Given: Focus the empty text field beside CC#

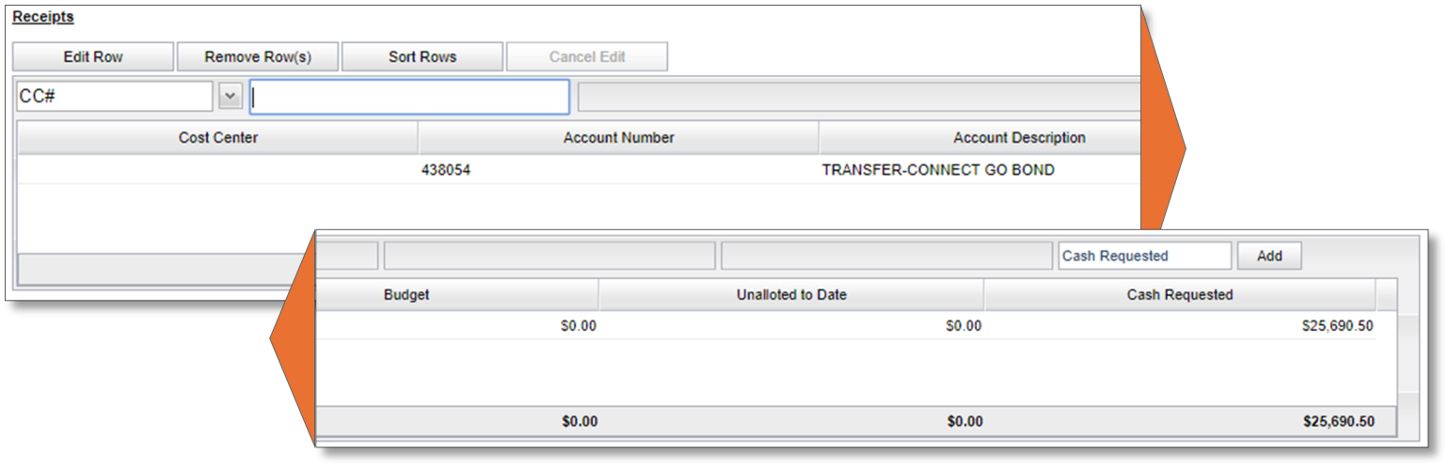Looking at the screenshot, I should (409, 96).
